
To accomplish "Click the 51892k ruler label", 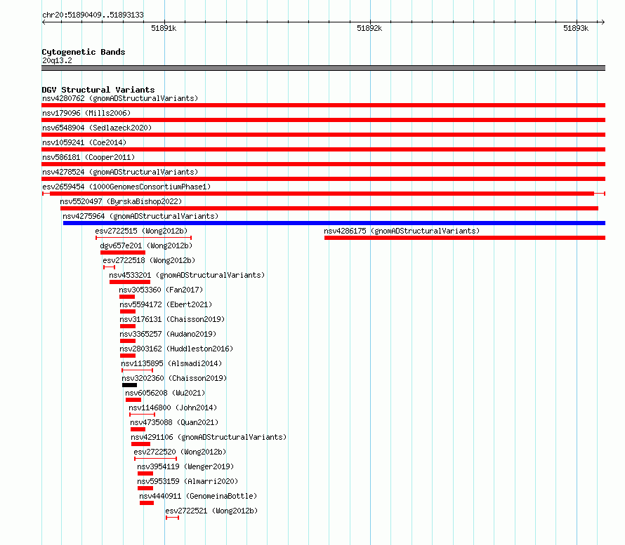I will point(369,28).
